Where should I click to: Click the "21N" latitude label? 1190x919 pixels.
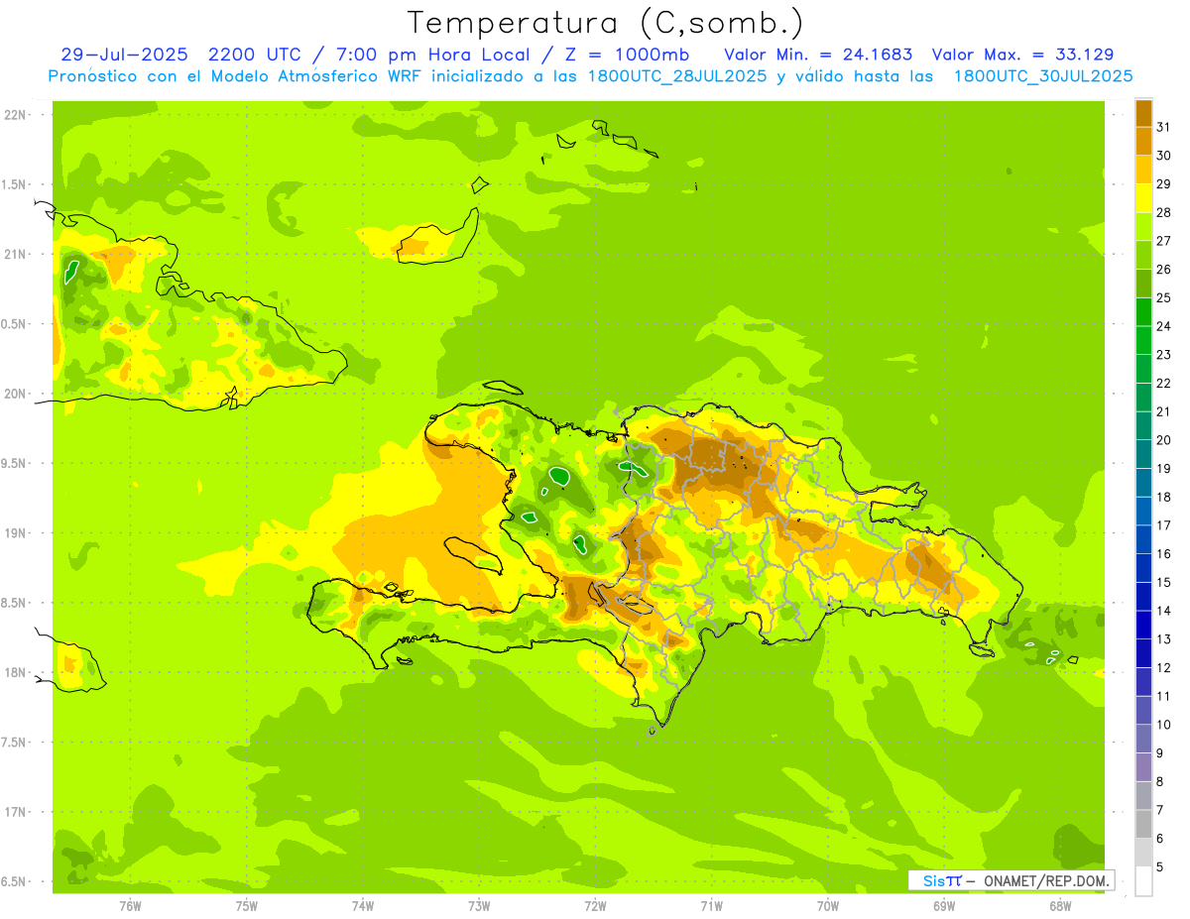tap(15, 254)
